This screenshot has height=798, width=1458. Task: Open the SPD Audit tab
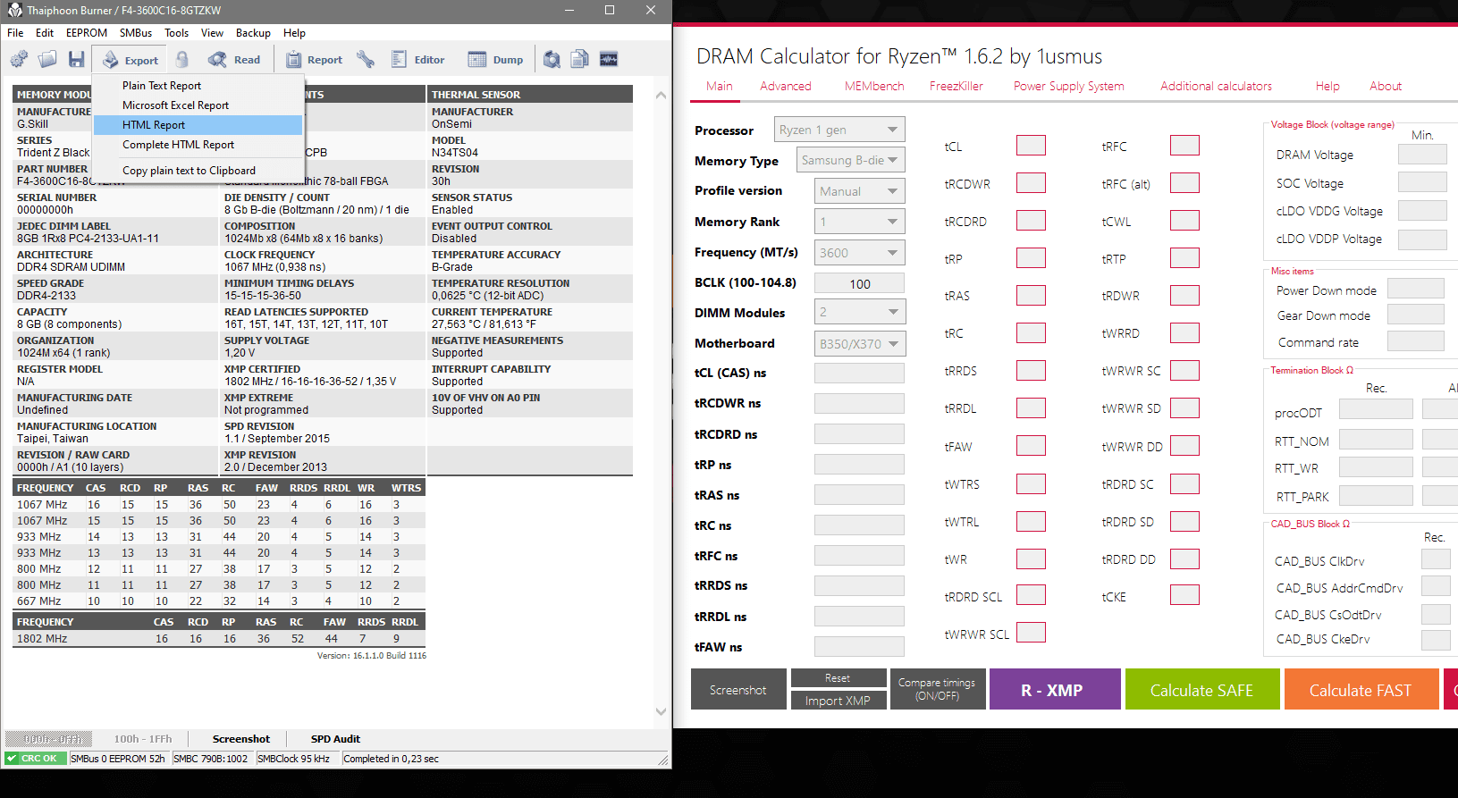335,739
